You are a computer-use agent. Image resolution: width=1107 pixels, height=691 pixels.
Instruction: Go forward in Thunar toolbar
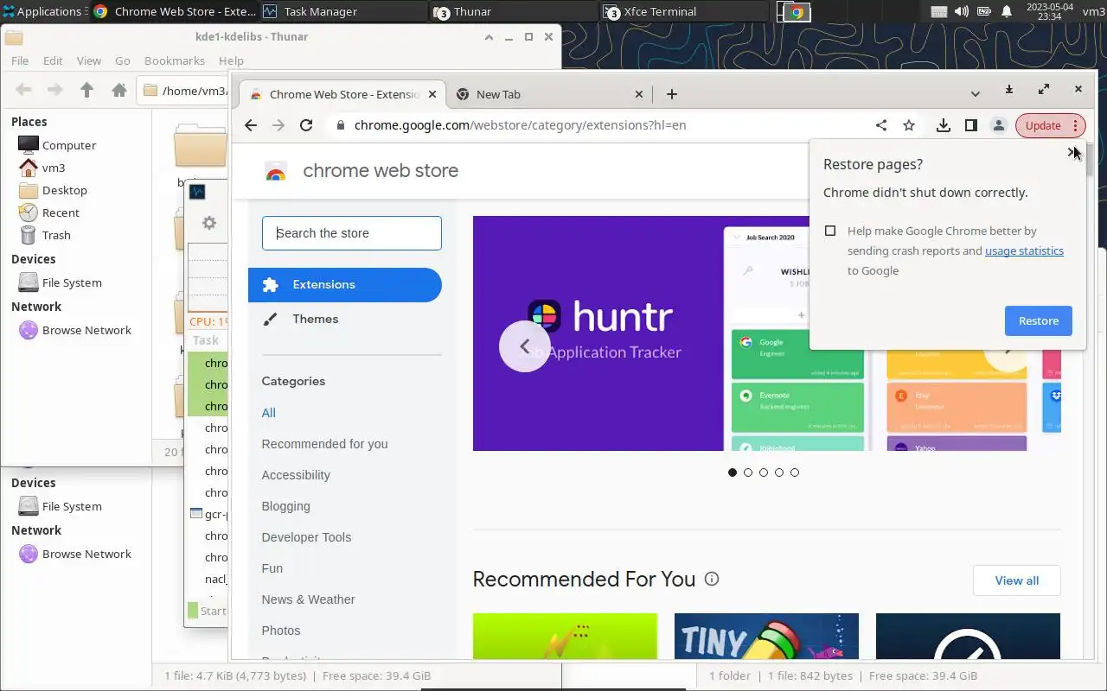[x=54, y=90]
